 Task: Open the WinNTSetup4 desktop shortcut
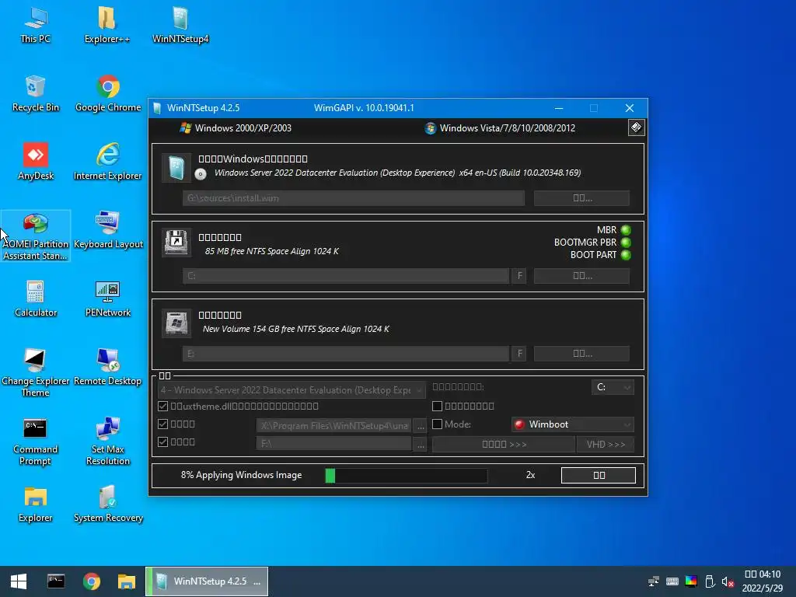point(180,25)
